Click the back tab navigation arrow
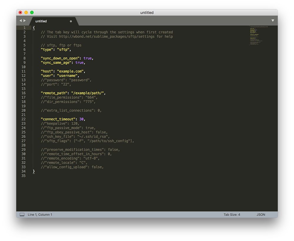Image resolution: width=294 pixels, height=241 pixels. [21, 21]
